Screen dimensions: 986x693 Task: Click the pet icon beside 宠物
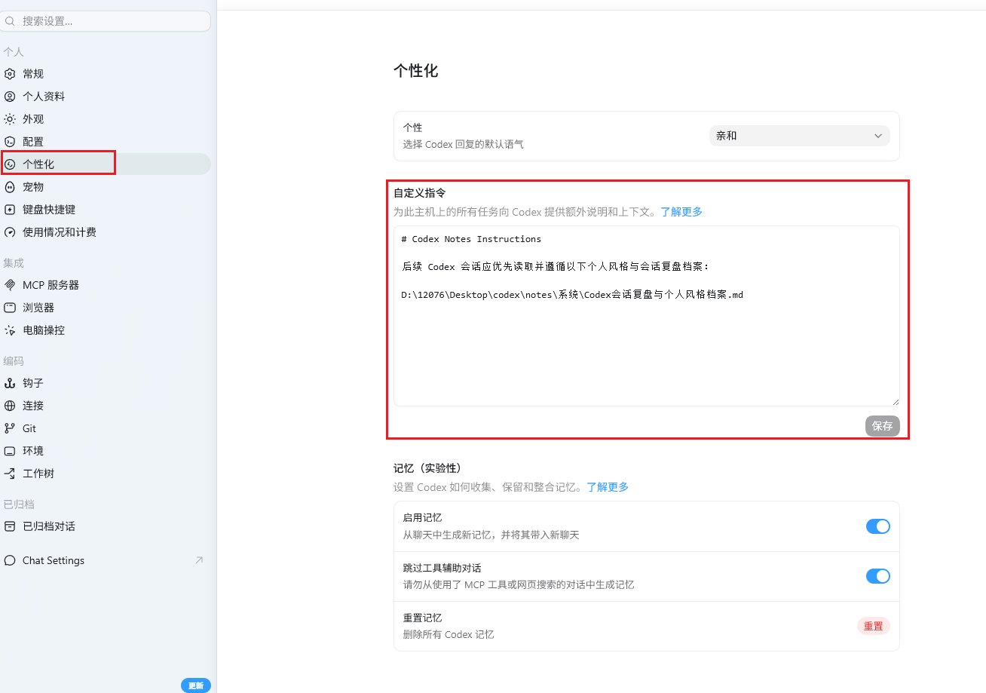pyautogui.click(x=10, y=187)
